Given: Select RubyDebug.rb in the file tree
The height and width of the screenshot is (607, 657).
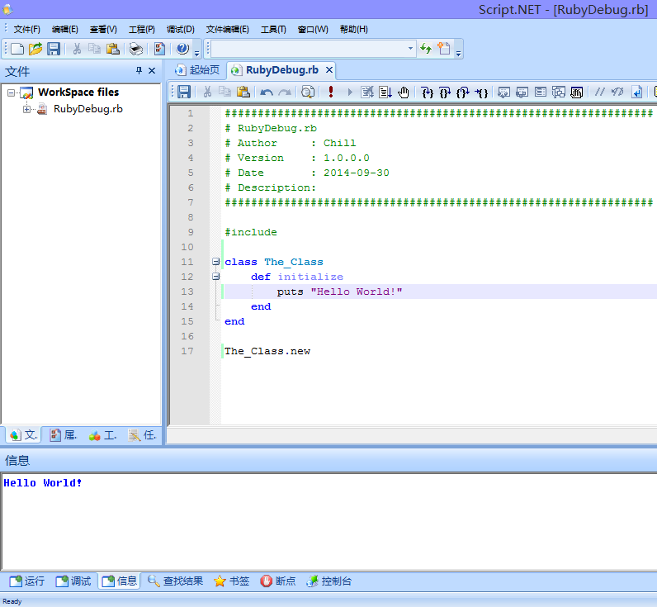Looking at the screenshot, I should pos(88,109).
